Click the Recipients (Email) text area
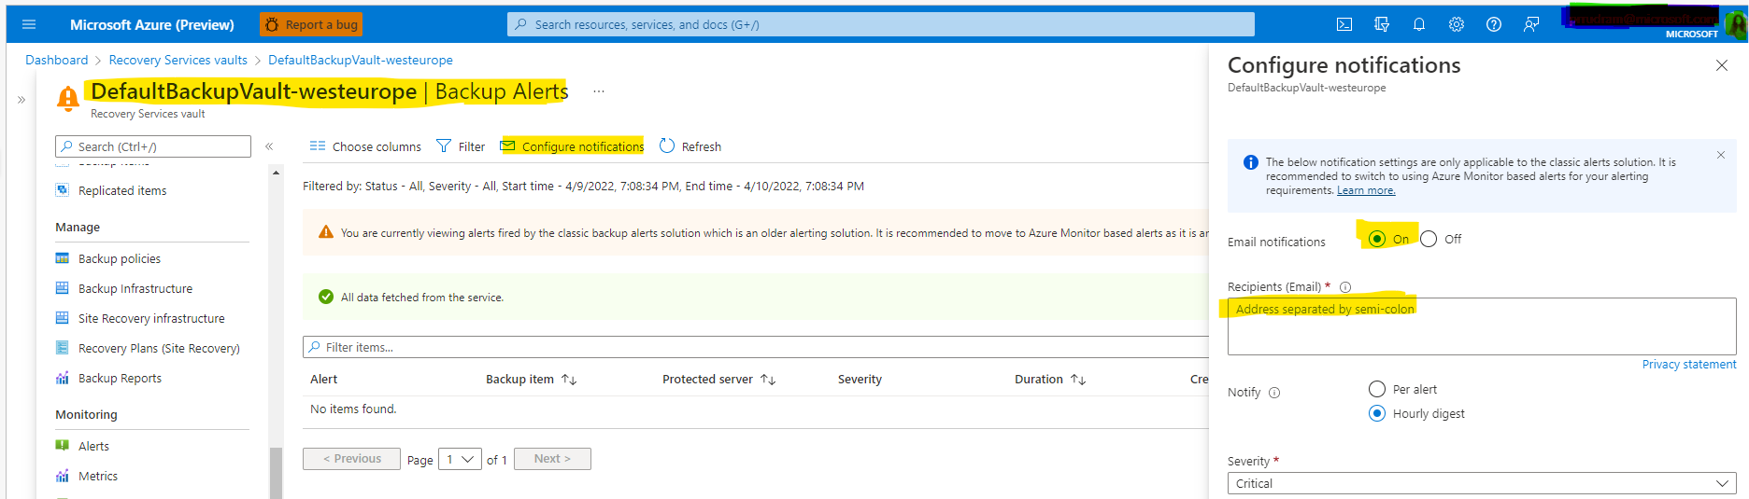Screen dimensions: 1749x499 pos(1482,326)
